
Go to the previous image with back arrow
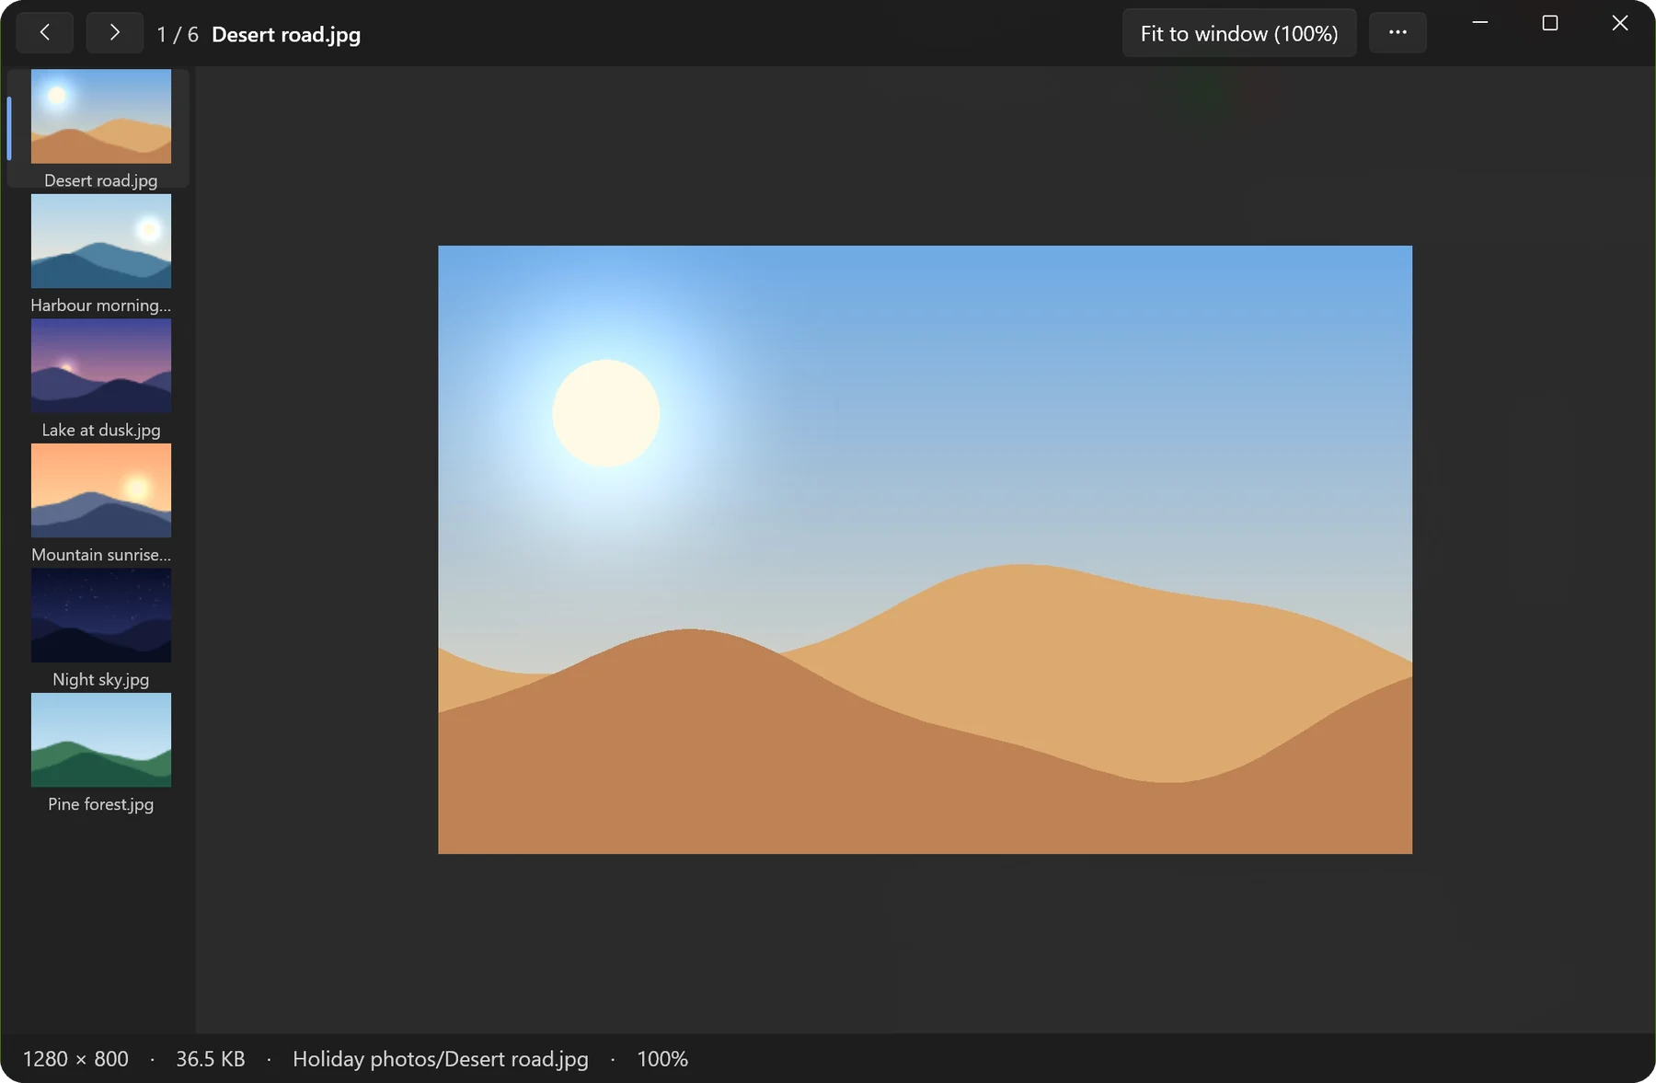(x=44, y=33)
